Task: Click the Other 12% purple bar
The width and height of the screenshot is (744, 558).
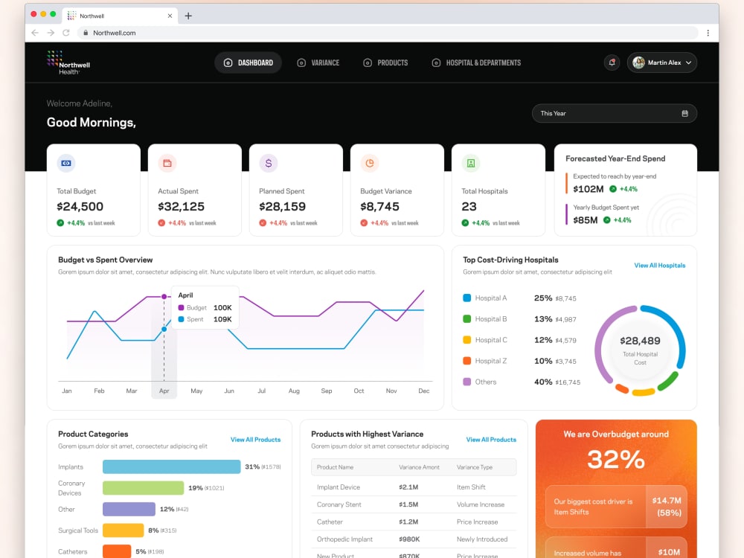Action: coord(129,509)
